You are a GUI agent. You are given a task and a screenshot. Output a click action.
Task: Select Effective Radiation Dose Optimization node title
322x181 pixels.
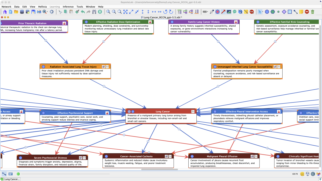[x=118, y=22]
